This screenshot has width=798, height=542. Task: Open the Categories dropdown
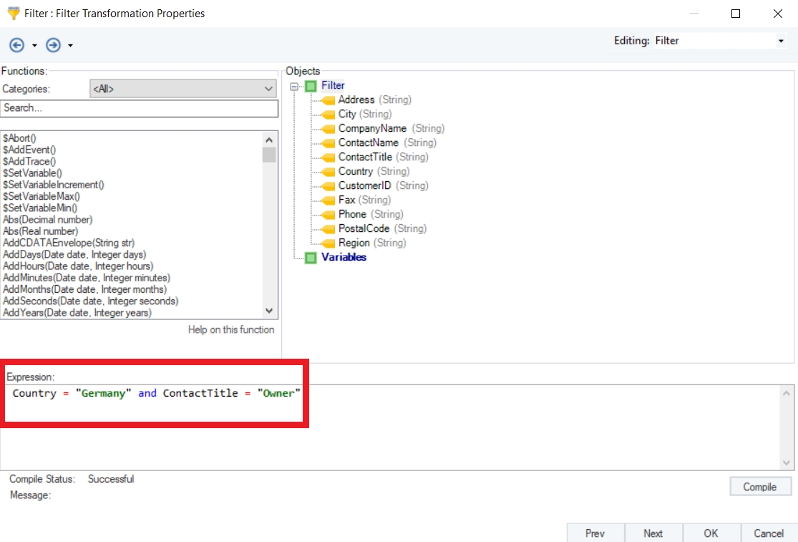tap(183, 89)
